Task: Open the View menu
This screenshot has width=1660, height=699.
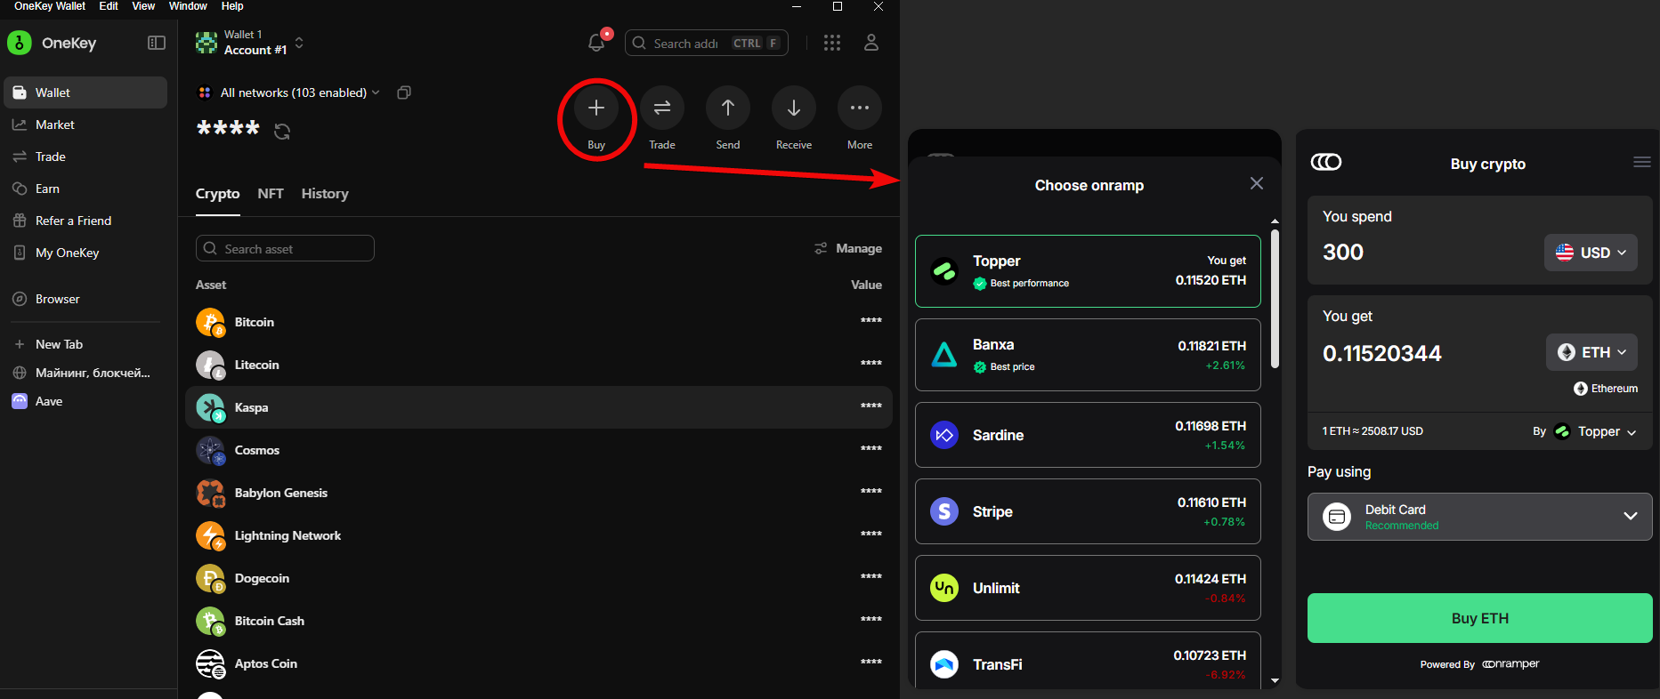Action: tap(143, 6)
